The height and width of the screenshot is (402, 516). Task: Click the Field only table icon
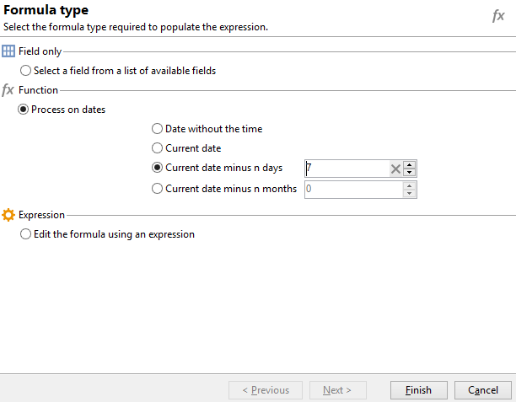point(8,51)
